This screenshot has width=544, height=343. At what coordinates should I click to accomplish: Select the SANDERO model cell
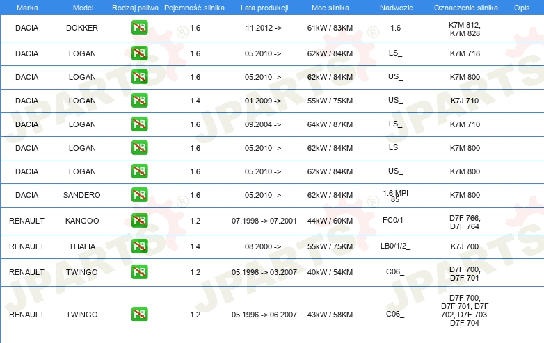click(82, 195)
